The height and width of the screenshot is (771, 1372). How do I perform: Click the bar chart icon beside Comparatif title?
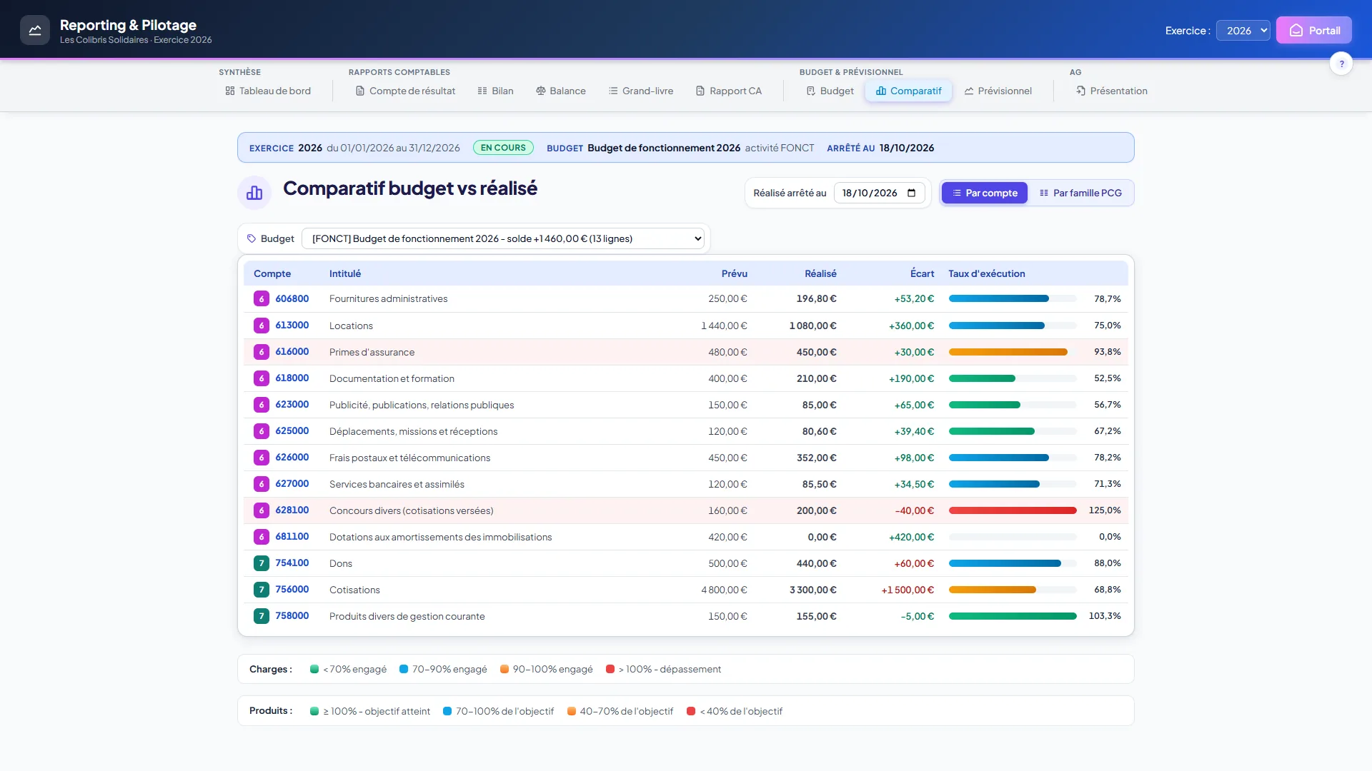[254, 193]
